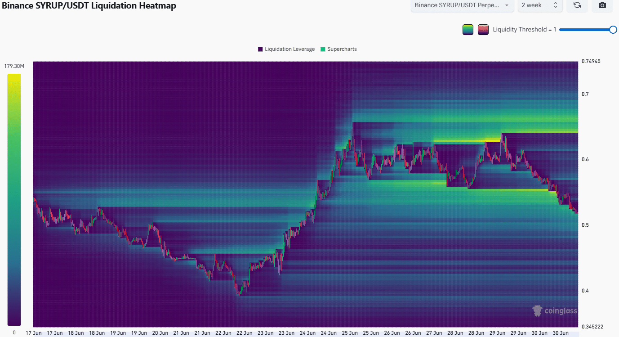Click the 0.7 price axis label
Screen dimensions: 619x337
(x=585, y=94)
